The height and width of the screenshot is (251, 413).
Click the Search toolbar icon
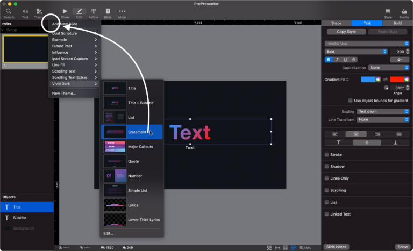(9, 13)
